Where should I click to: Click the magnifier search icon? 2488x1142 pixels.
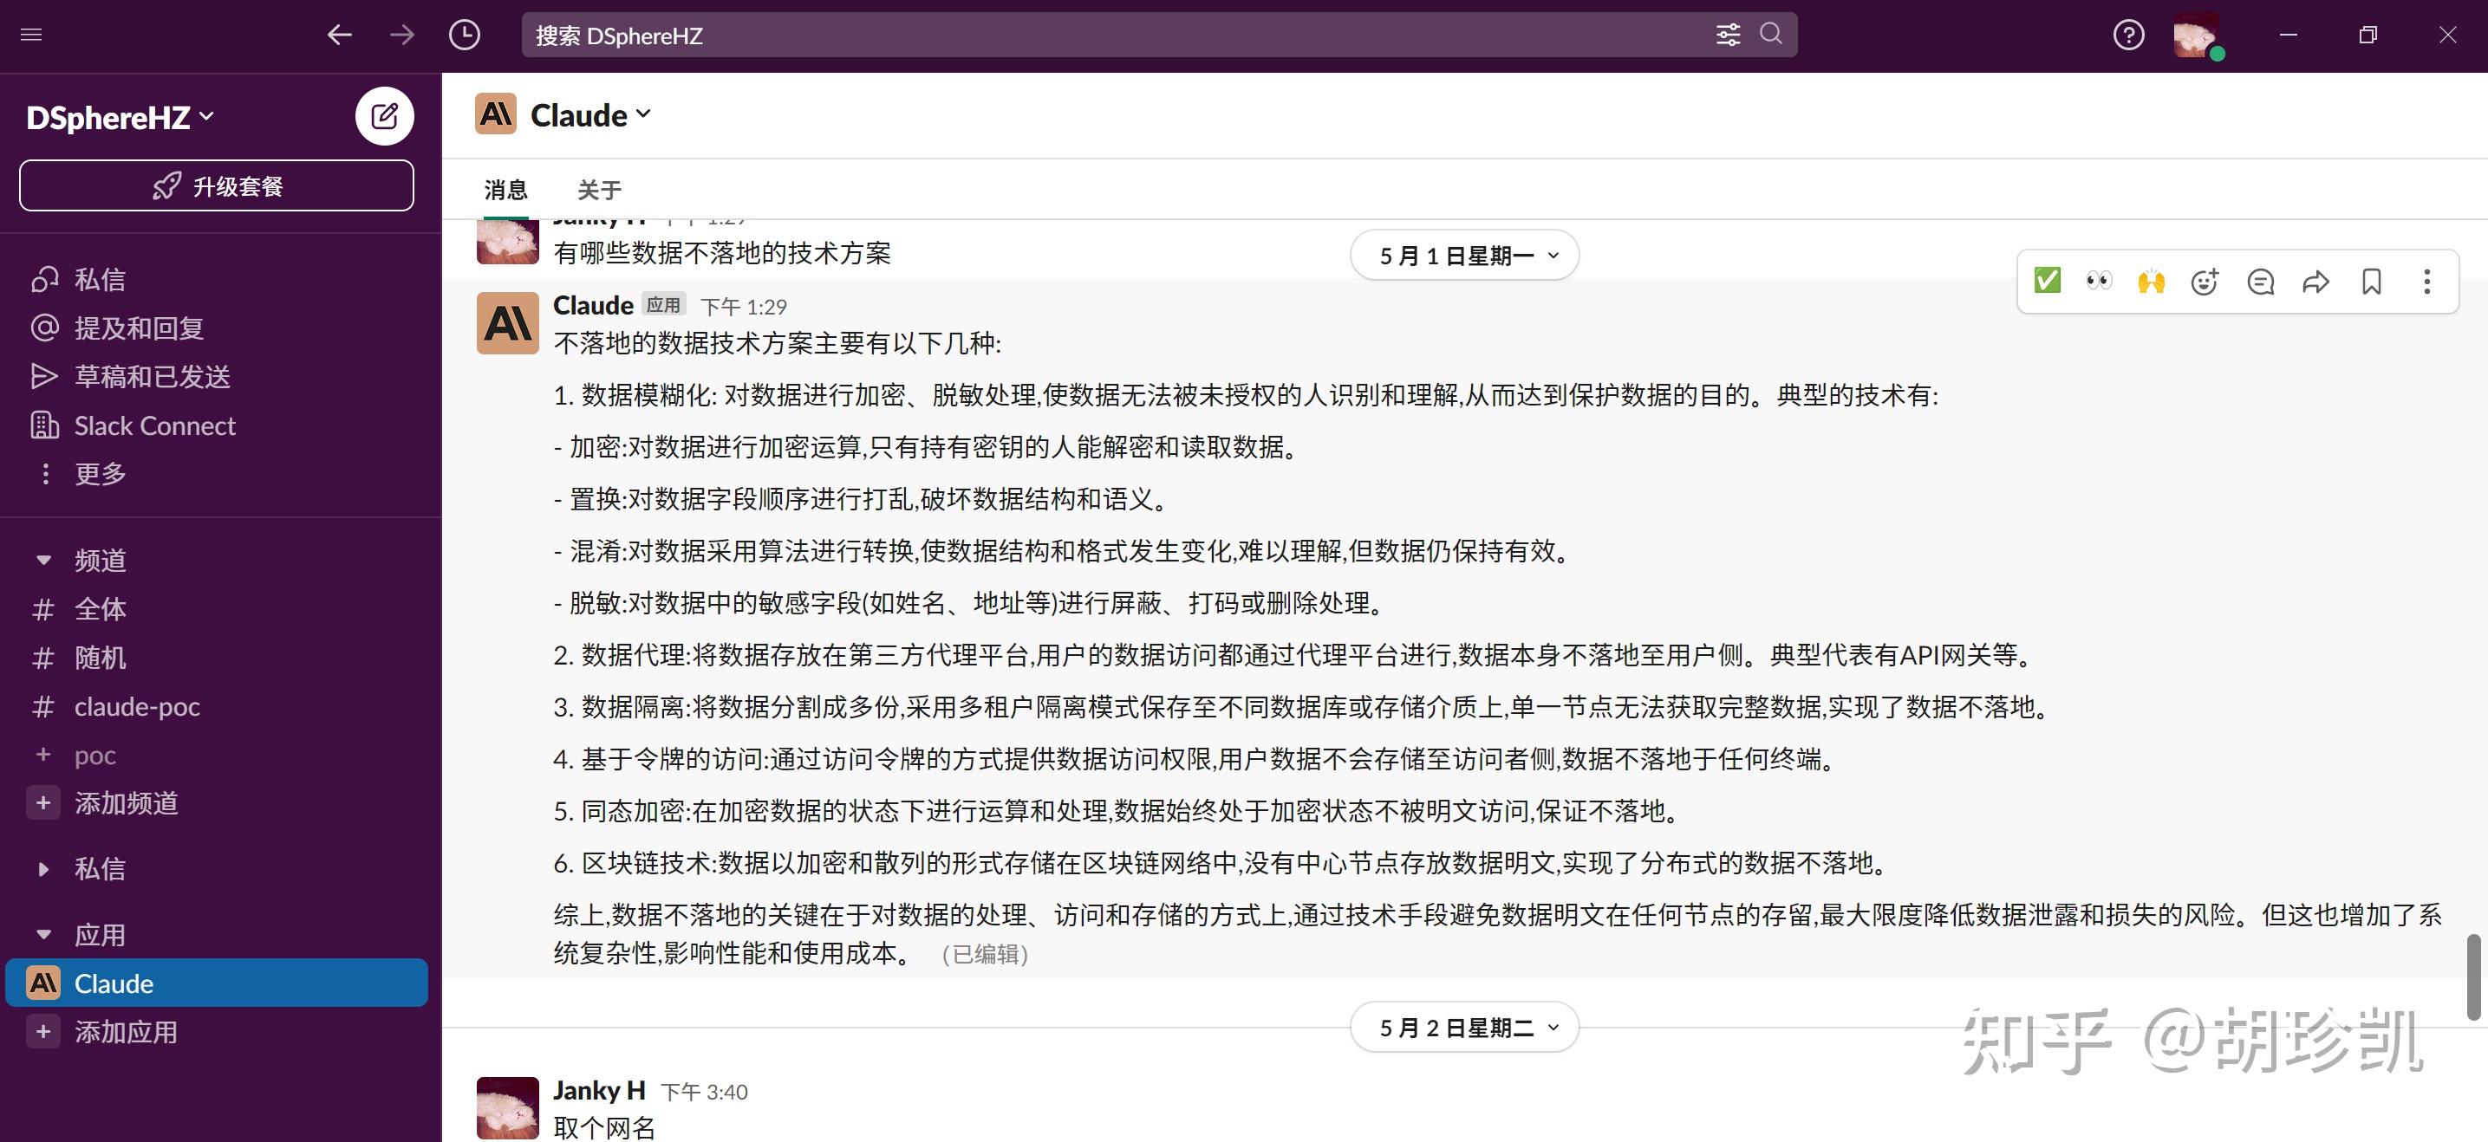(x=1771, y=34)
